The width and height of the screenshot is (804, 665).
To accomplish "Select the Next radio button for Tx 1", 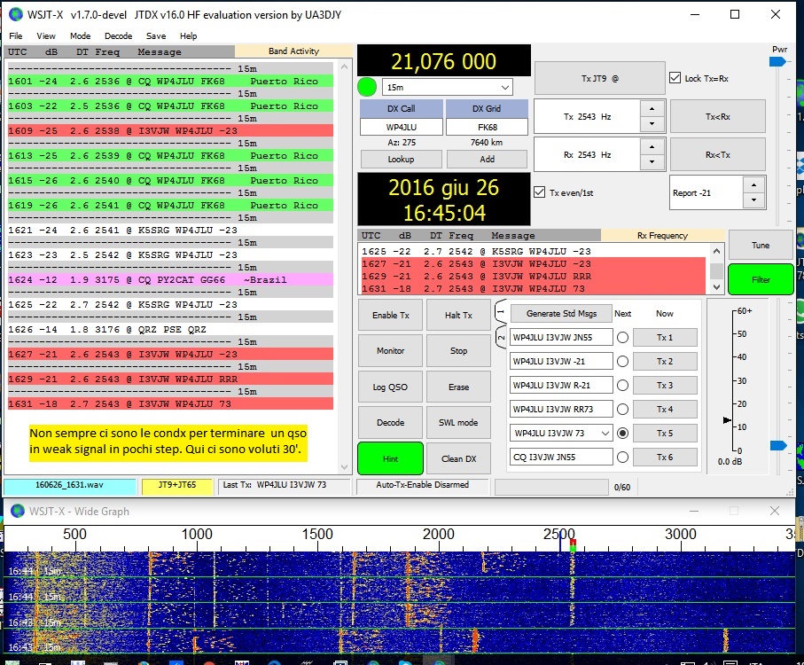I will pyautogui.click(x=622, y=337).
